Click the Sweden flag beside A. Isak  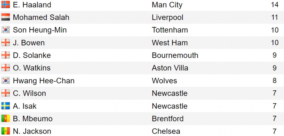click(x=5, y=106)
